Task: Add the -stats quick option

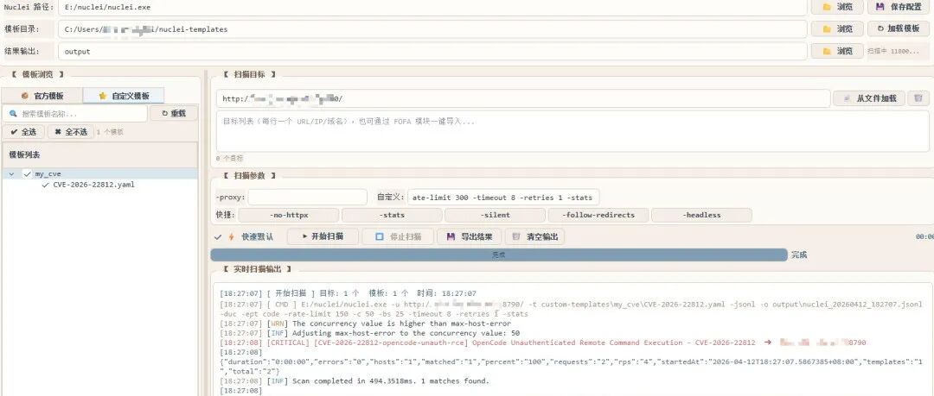Action: (x=392, y=215)
